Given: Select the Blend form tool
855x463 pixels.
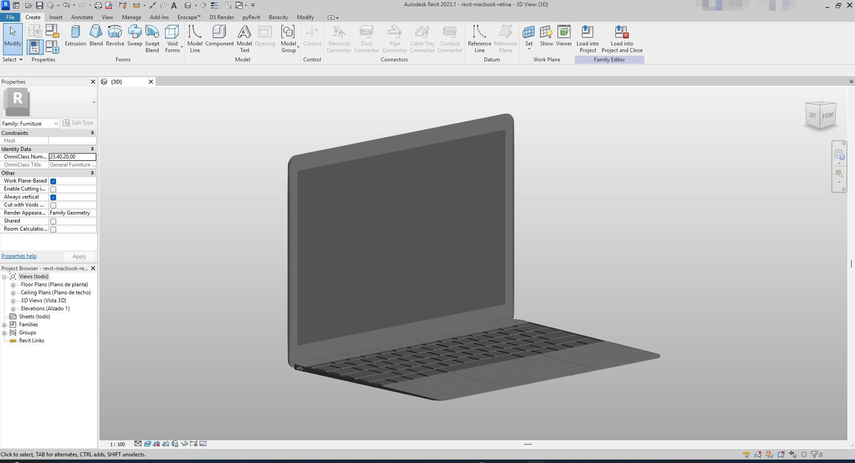Looking at the screenshot, I should [96, 36].
